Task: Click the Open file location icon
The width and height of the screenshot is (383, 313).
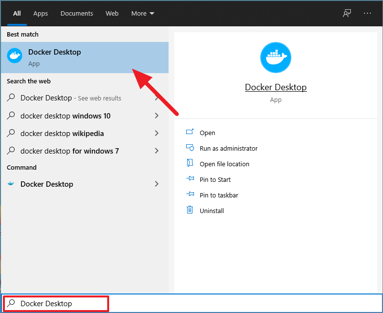Action: (x=190, y=163)
